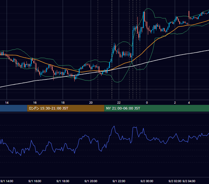
Task: Click the '9/1 18:00' label on indicator axis
Action: [x=63, y=181]
